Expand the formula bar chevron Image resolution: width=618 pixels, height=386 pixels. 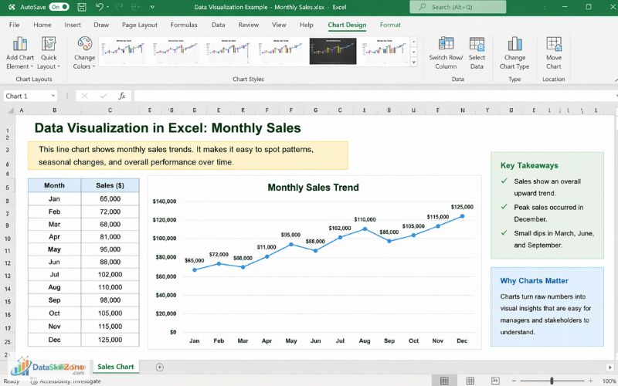pos(616,96)
